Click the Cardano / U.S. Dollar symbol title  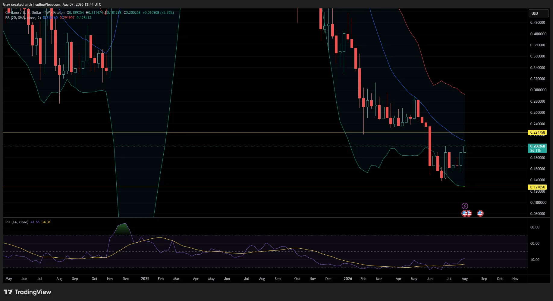coord(24,13)
